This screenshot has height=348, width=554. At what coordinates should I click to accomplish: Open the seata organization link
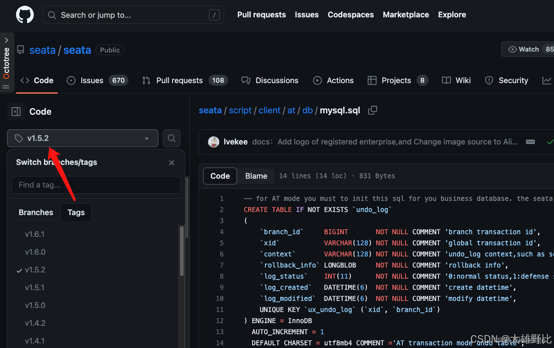pos(42,50)
